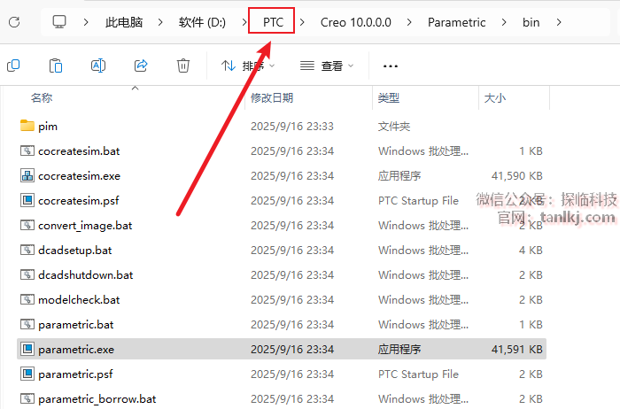620x409 pixels.
Task: Select the pim folder name
Action: coord(48,127)
